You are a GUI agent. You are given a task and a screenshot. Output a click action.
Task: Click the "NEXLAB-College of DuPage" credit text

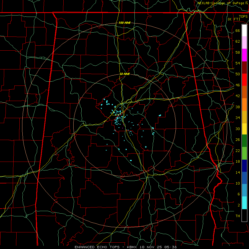pyautogui.click(x=221, y=3)
